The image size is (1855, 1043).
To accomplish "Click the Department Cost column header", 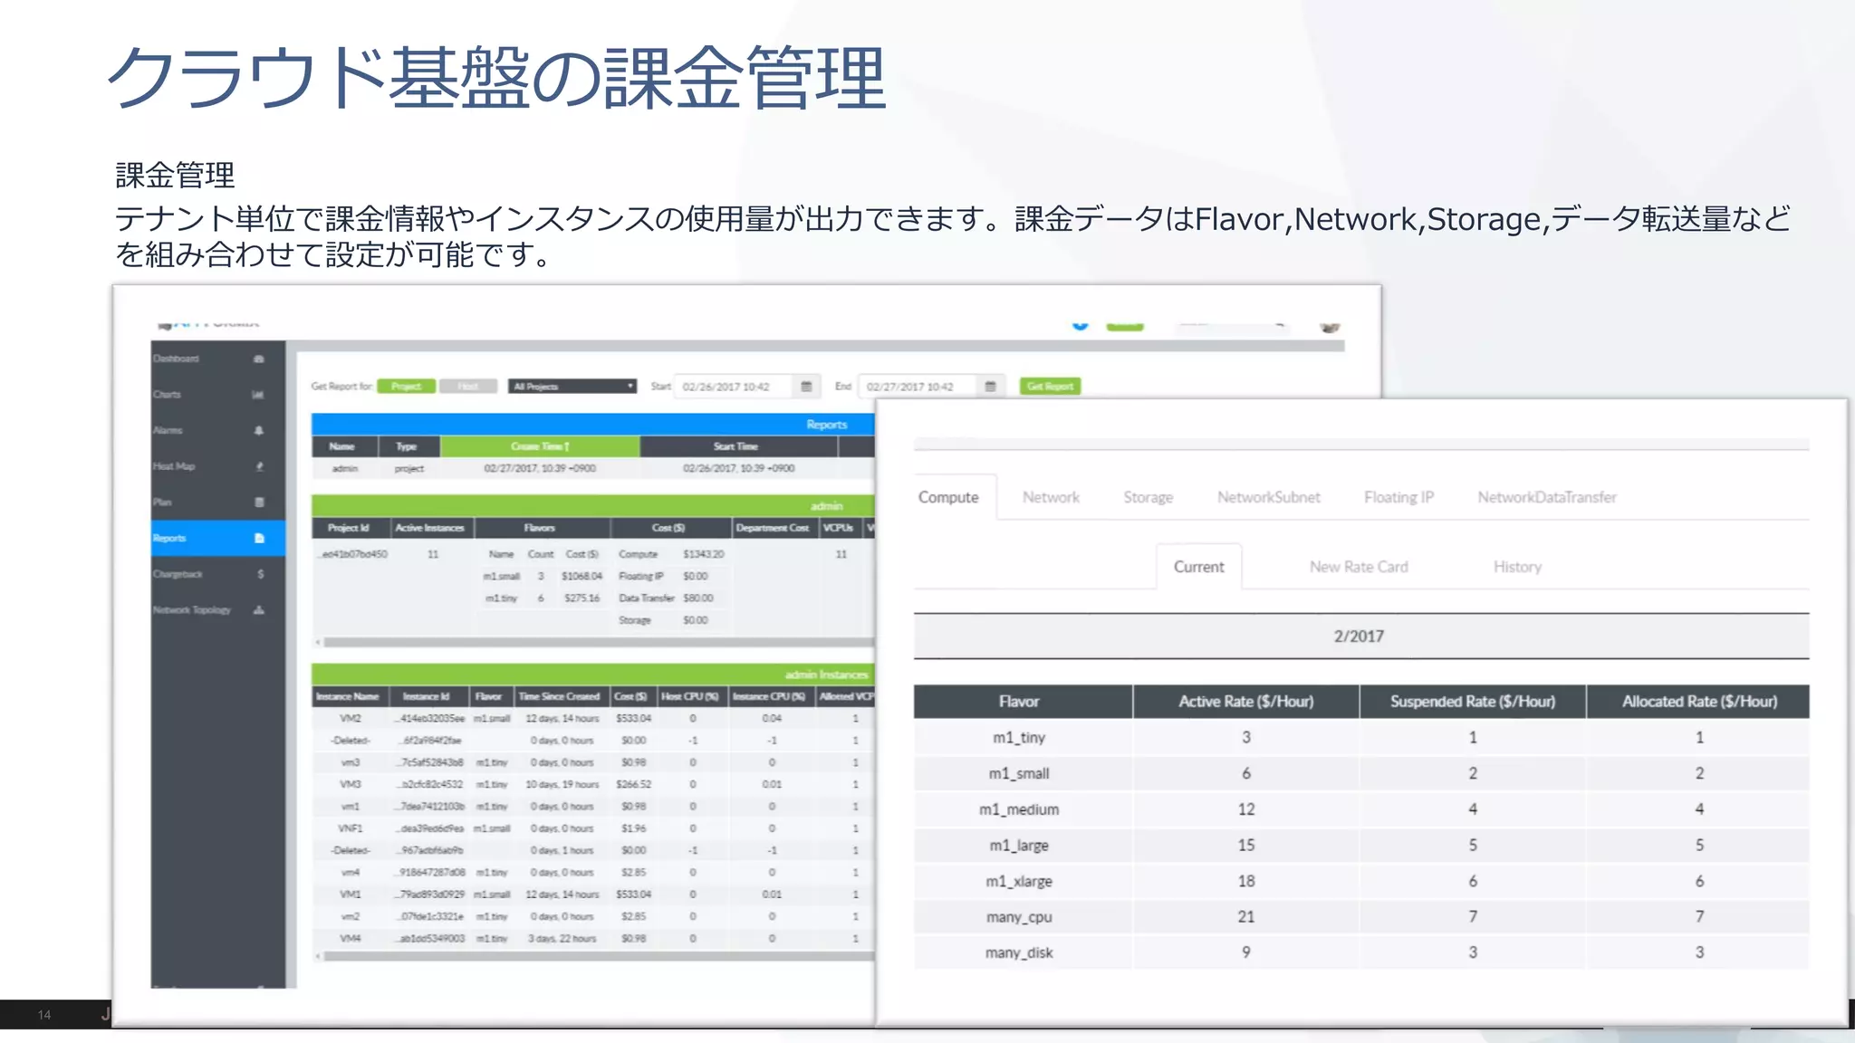I will coord(773,528).
